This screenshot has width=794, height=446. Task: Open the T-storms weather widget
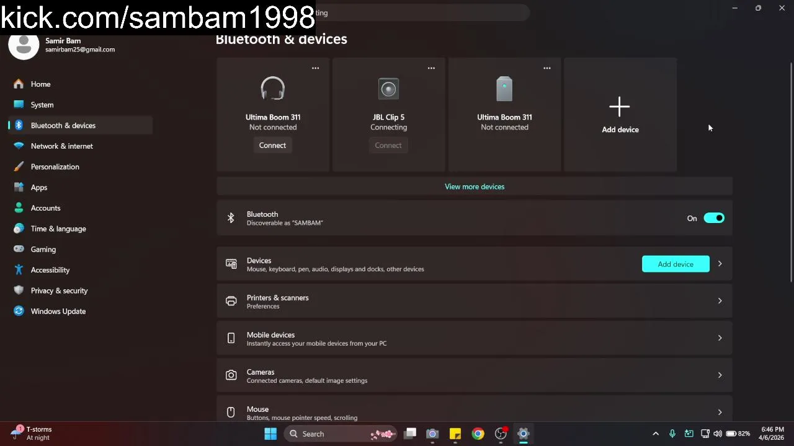31,434
